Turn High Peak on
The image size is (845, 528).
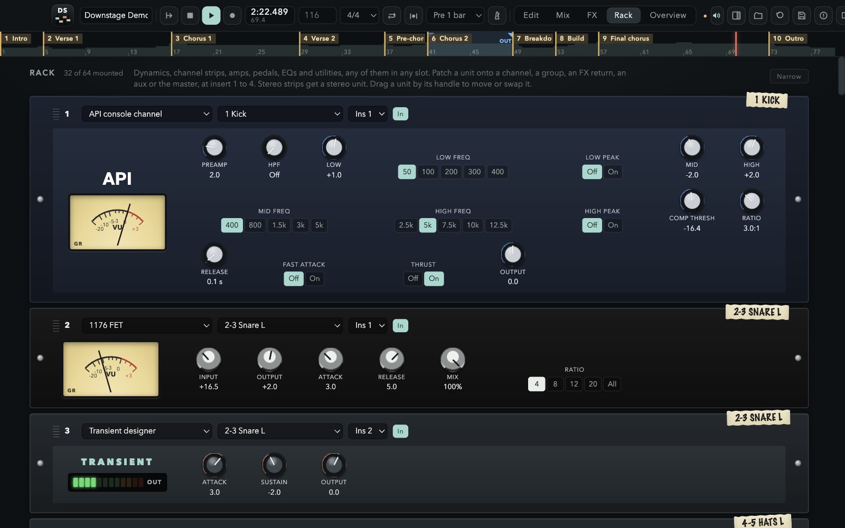pyautogui.click(x=613, y=225)
